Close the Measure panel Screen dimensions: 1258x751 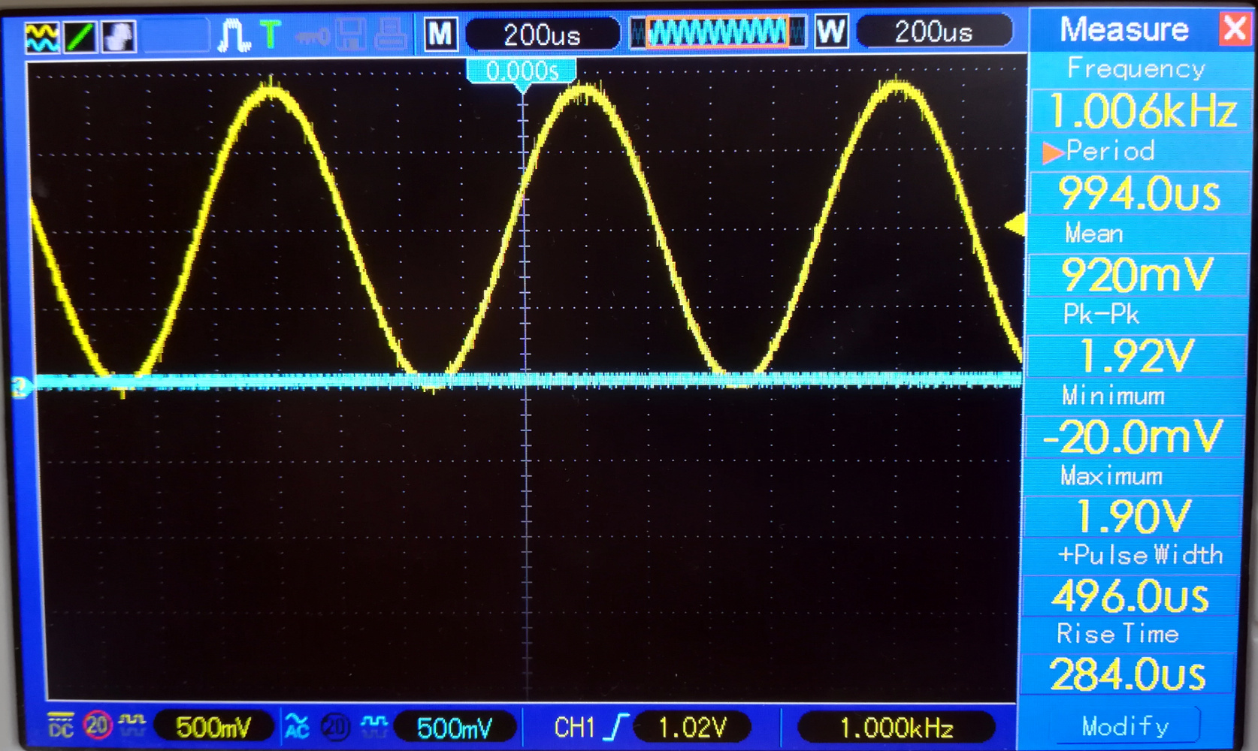click(x=1235, y=30)
